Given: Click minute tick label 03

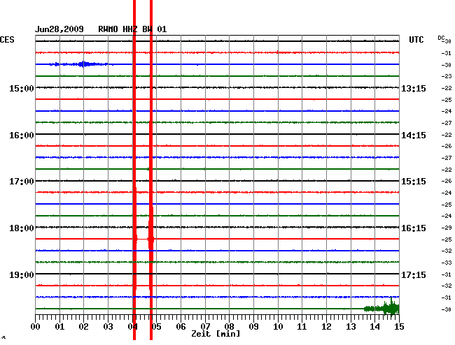Looking at the screenshot, I should [108, 327].
